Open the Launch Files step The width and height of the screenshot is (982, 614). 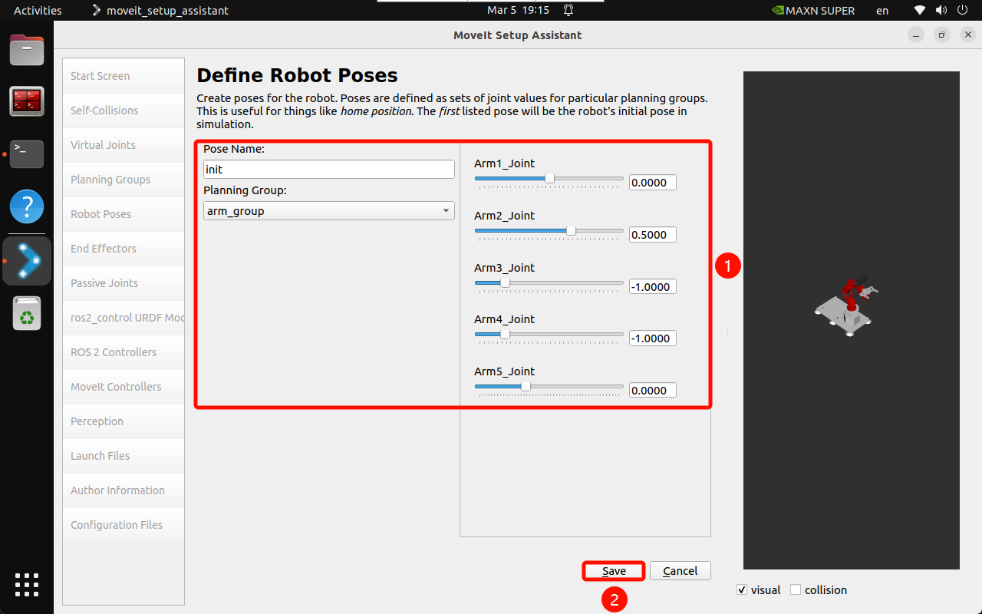(x=124, y=456)
